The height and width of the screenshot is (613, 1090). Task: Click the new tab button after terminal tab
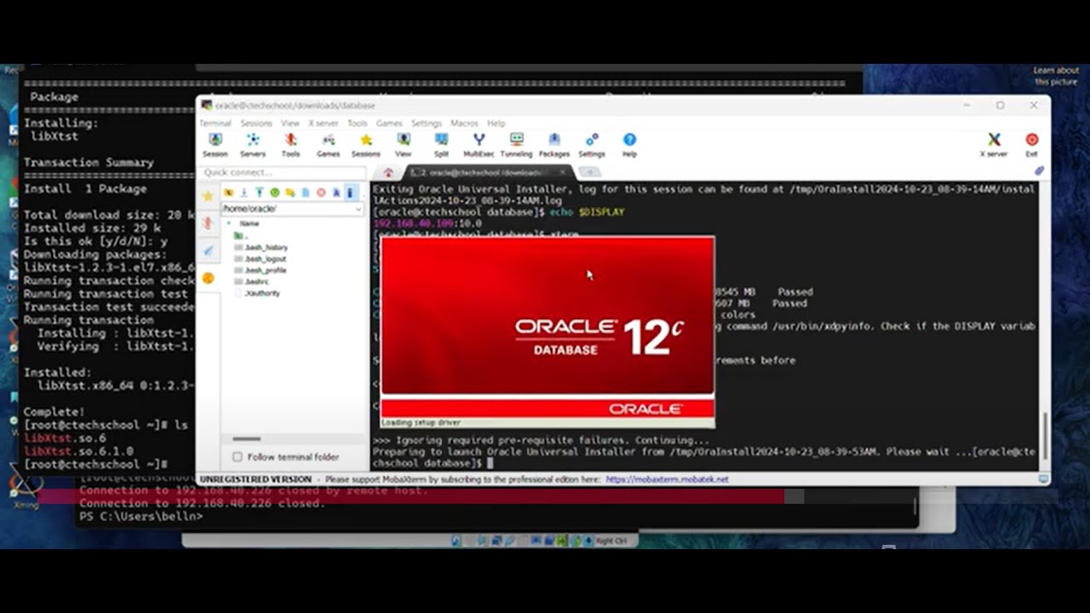[589, 173]
